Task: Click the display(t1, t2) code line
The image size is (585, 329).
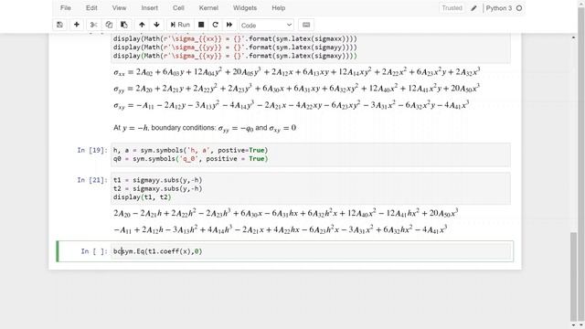Action: tap(143, 197)
